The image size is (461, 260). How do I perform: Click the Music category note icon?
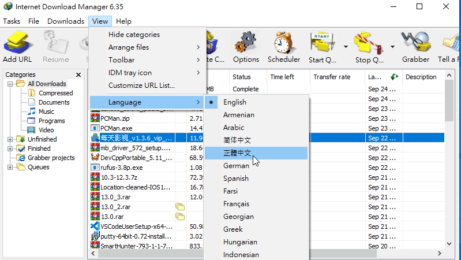32,112
